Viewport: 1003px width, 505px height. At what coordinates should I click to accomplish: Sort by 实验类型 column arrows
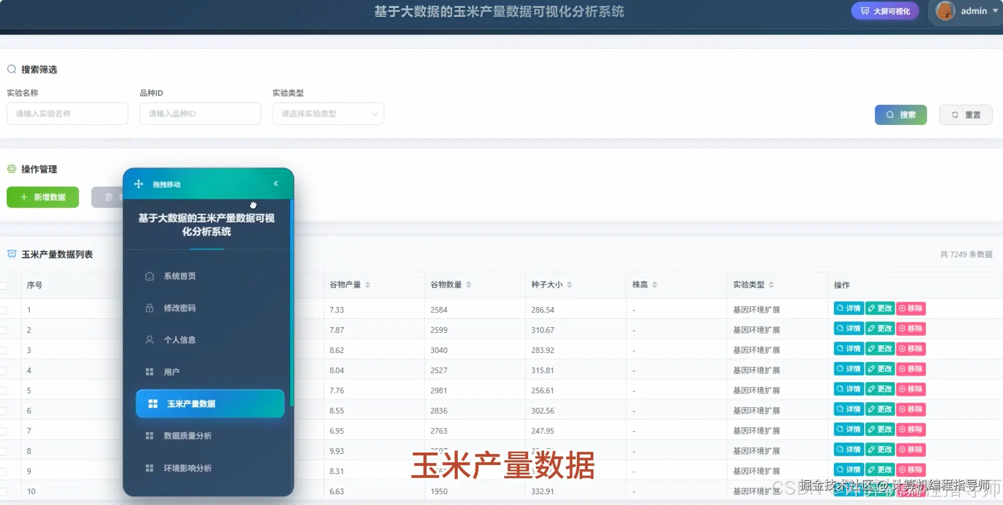pos(771,285)
